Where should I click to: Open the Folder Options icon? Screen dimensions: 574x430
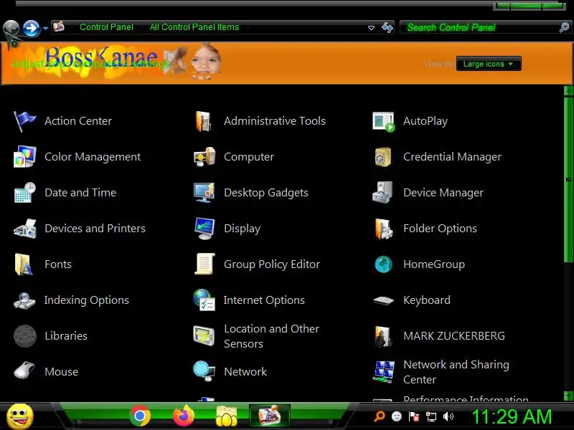point(383,229)
